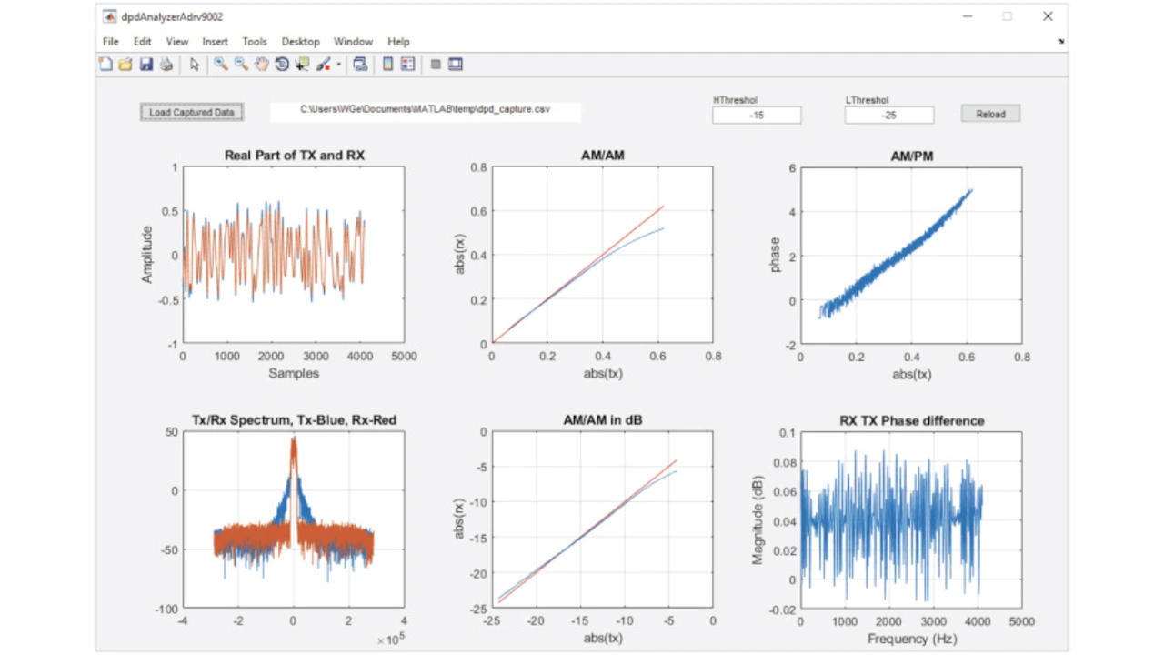The image size is (1164, 655).
Task: Select the Edit Plot arrow tool
Action: tap(194, 65)
